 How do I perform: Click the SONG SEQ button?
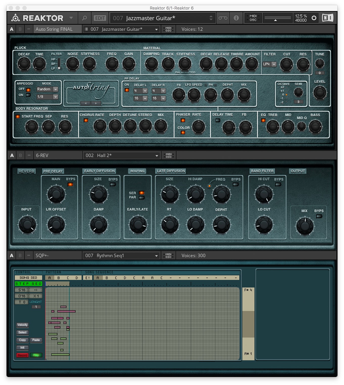pos(28,278)
